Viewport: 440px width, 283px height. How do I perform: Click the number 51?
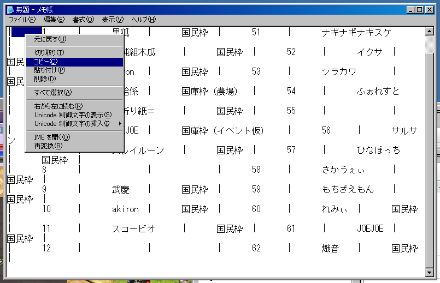[x=256, y=33]
